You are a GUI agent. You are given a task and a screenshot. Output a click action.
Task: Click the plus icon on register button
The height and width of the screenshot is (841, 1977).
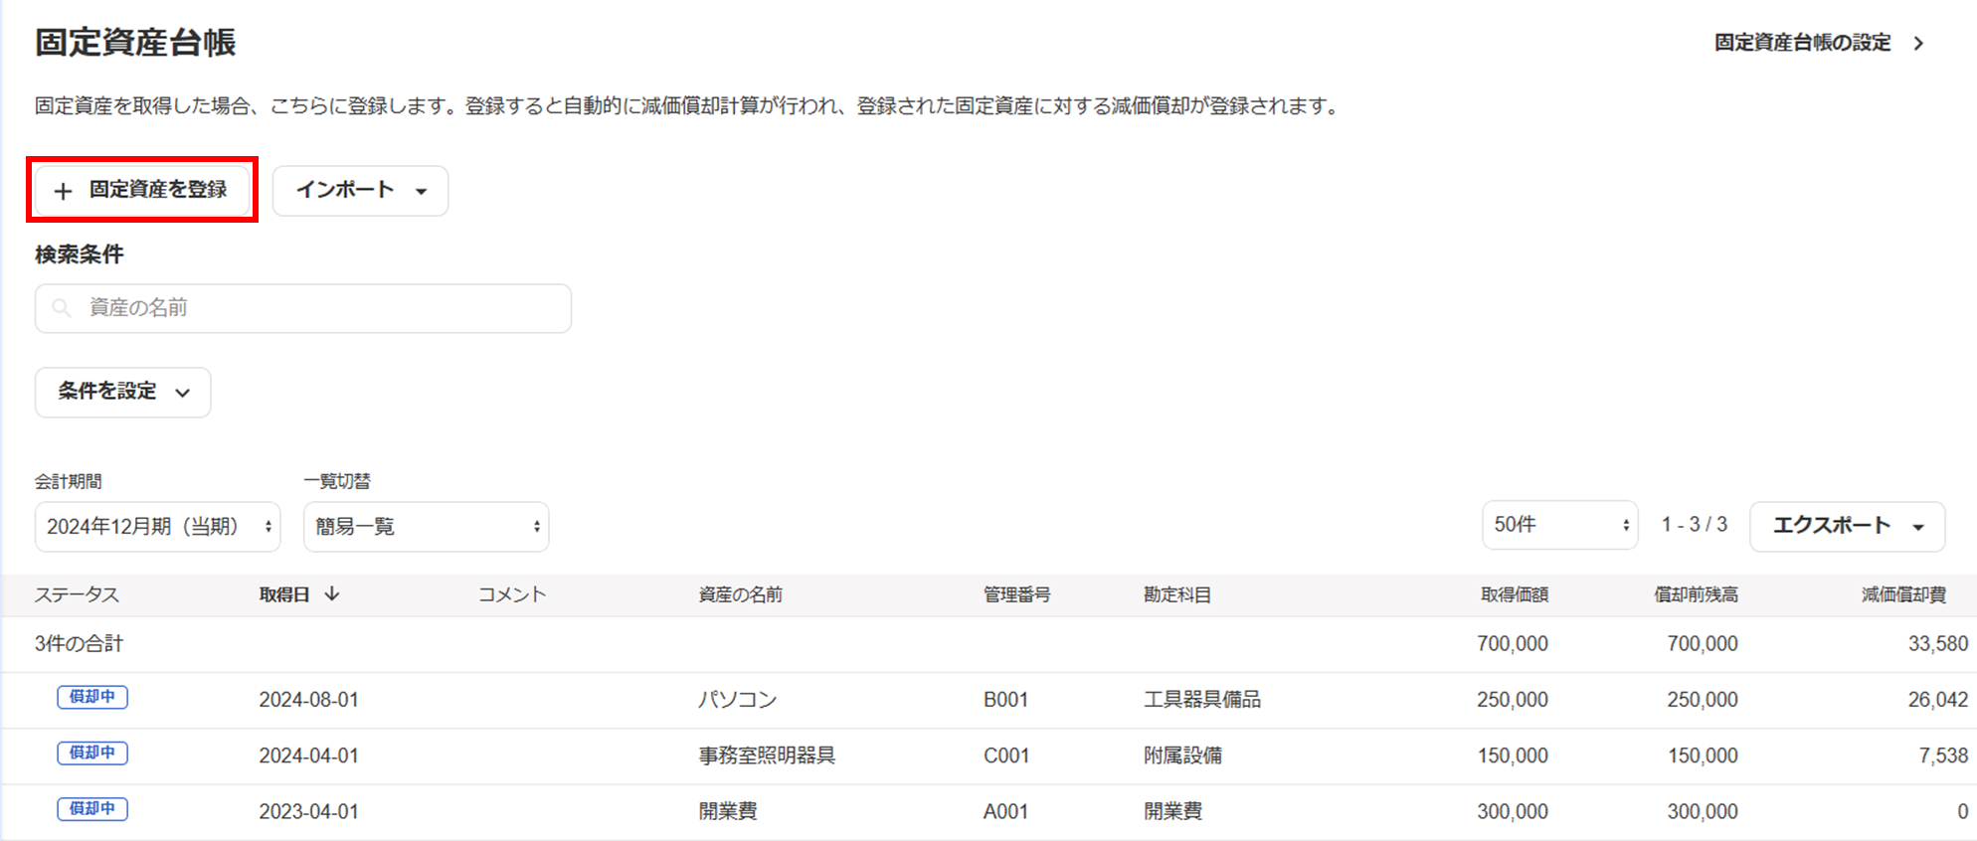[x=63, y=191]
